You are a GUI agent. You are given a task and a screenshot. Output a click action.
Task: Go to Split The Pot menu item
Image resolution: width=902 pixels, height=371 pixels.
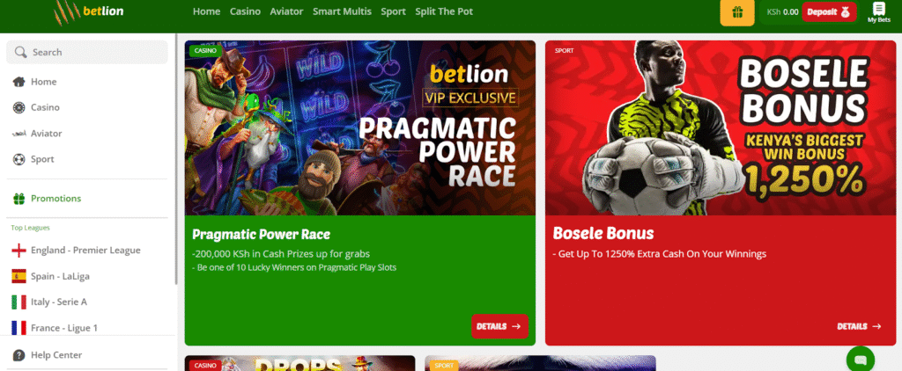[x=444, y=11]
